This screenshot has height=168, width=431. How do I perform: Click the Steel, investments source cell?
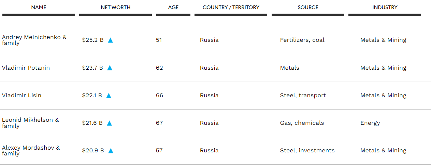307,150
